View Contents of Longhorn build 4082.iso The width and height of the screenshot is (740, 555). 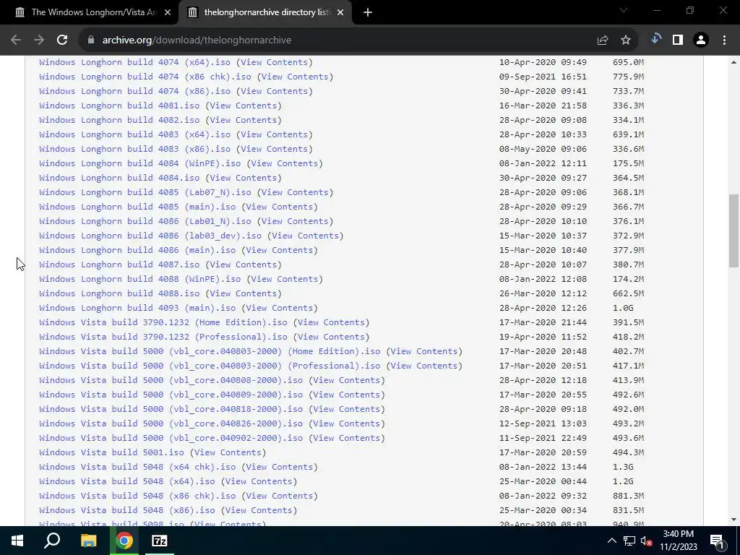(x=244, y=120)
